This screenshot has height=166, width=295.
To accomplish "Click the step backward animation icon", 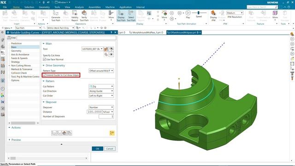I will tap(172, 13).
